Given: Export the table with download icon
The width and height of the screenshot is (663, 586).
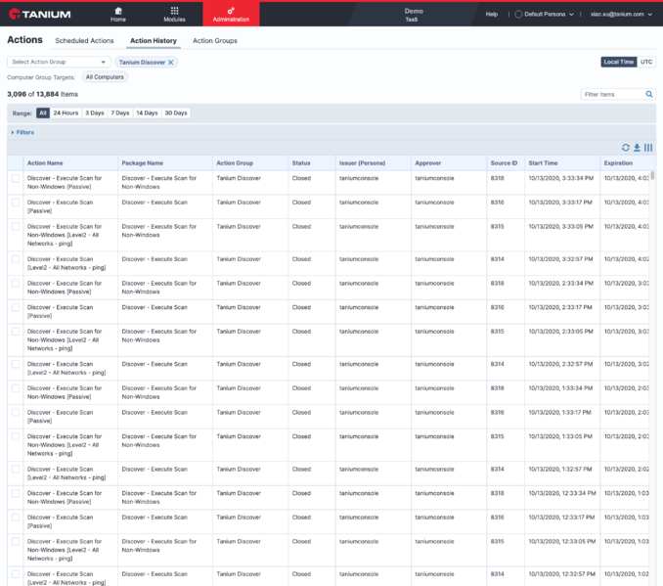Looking at the screenshot, I should (637, 148).
